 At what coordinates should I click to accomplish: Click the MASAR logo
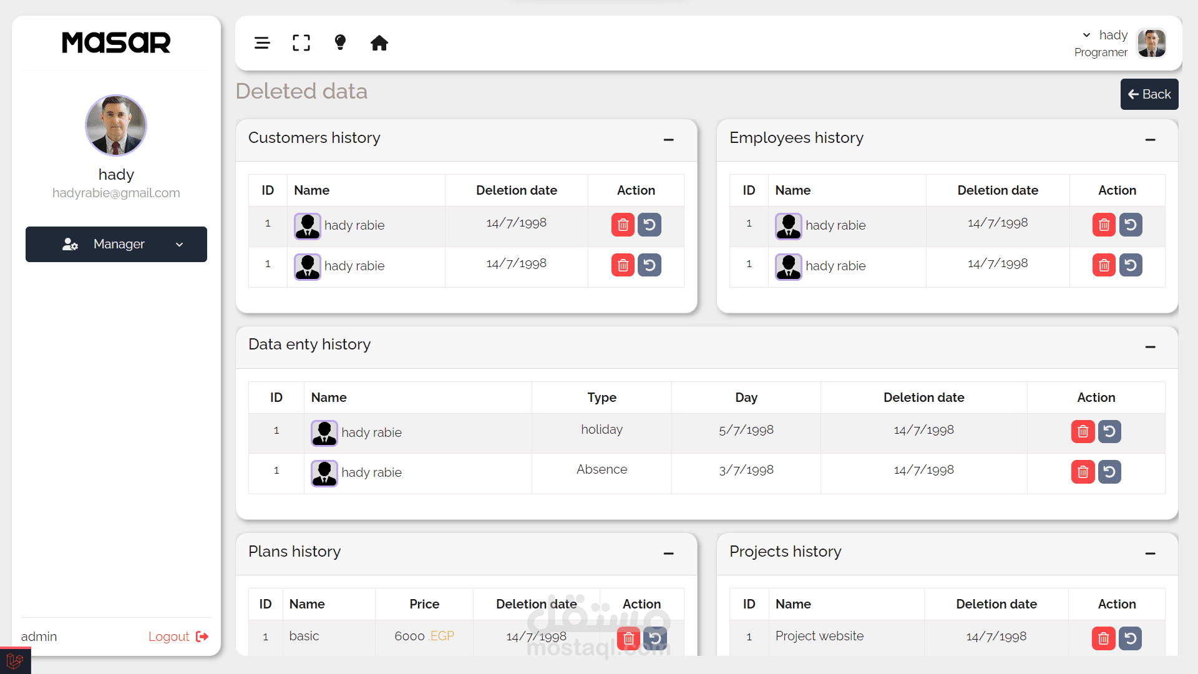pos(116,43)
